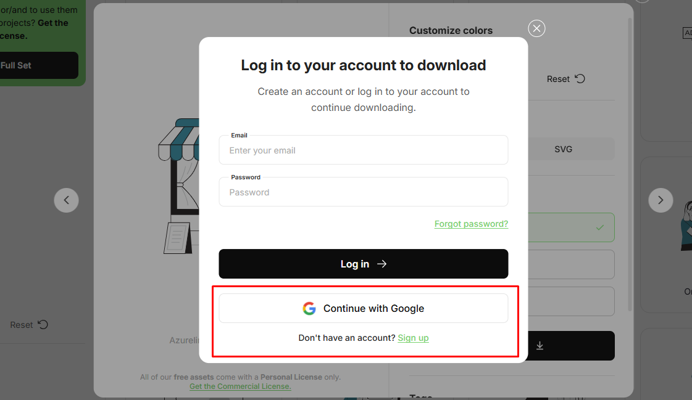692x400 pixels.
Task: Click the illustration author name below the artwork
Action: 185,340
